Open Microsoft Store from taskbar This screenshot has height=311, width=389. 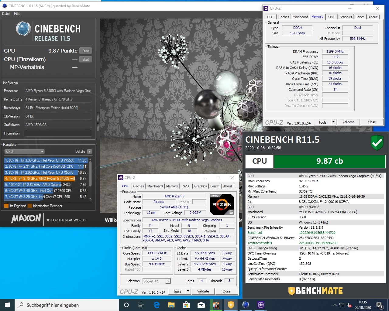(186, 305)
